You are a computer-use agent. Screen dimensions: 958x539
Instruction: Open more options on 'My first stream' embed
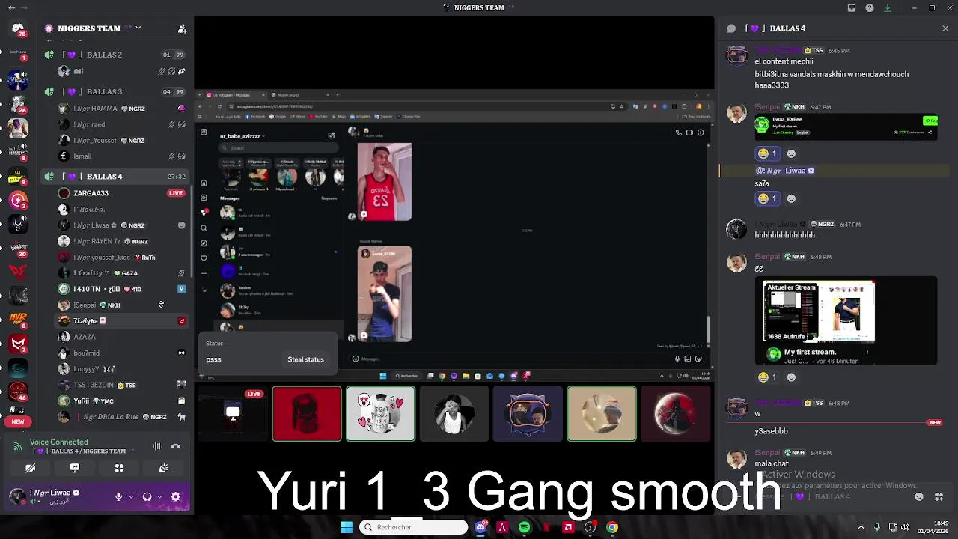[867, 352]
